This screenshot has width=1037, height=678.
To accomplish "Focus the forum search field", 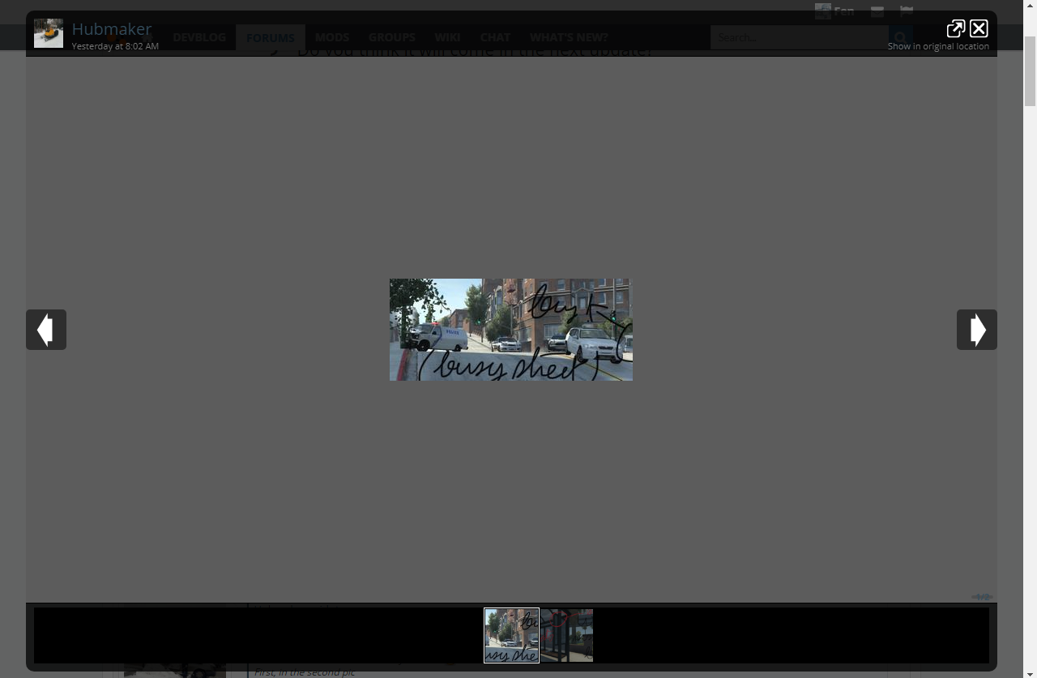I will pyautogui.click(x=800, y=37).
